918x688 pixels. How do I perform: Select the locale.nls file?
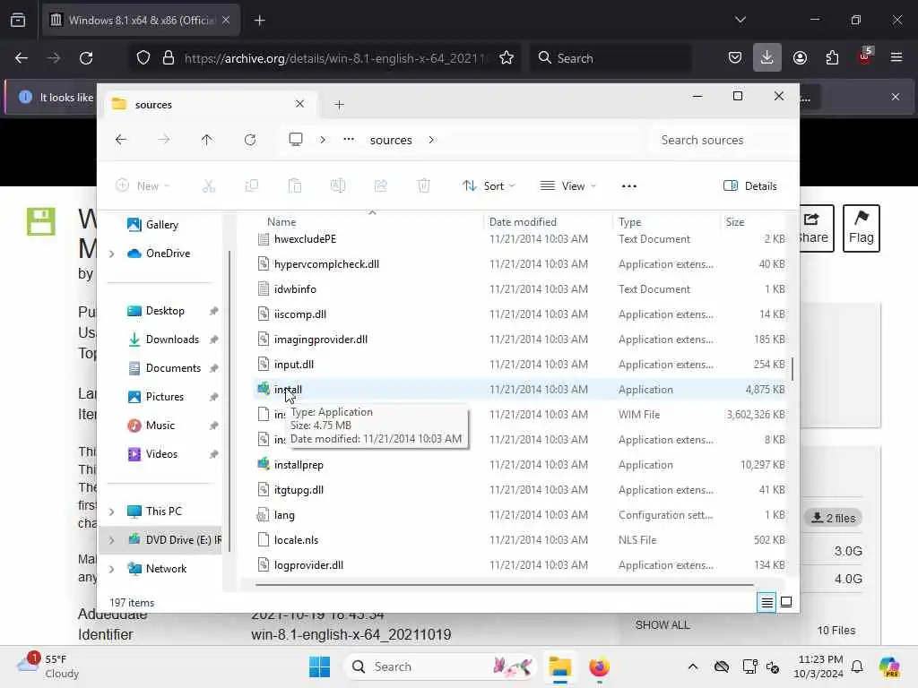[521, 540]
